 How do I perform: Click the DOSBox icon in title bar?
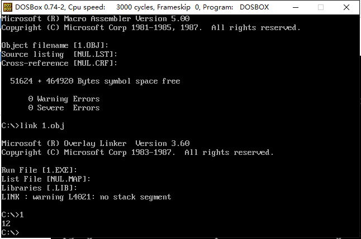(8, 7)
